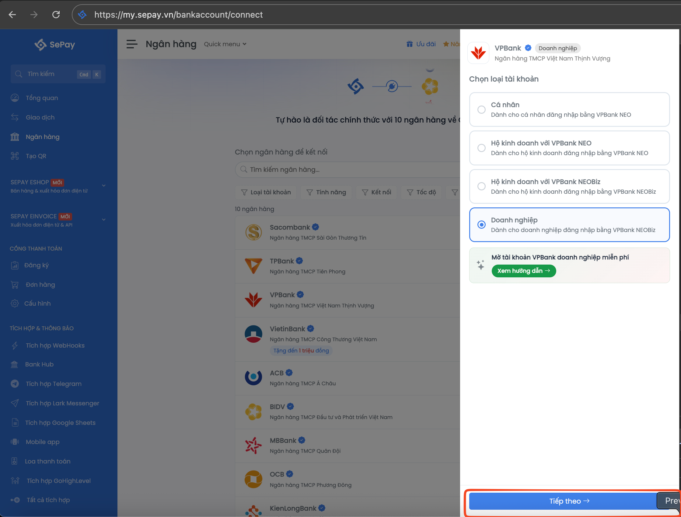The width and height of the screenshot is (681, 517).
Task: Expand the SEPAY ESHOP sidebar section
Action: click(104, 186)
